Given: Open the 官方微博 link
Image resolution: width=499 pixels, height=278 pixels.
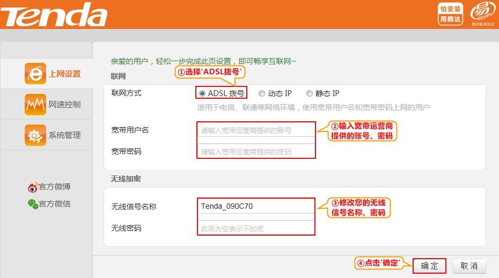Looking at the screenshot, I should pos(55,187).
